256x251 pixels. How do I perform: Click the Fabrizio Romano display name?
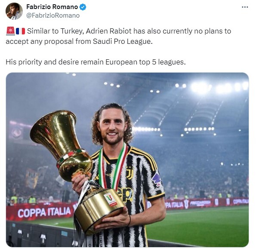pyautogui.click(x=52, y=7)
